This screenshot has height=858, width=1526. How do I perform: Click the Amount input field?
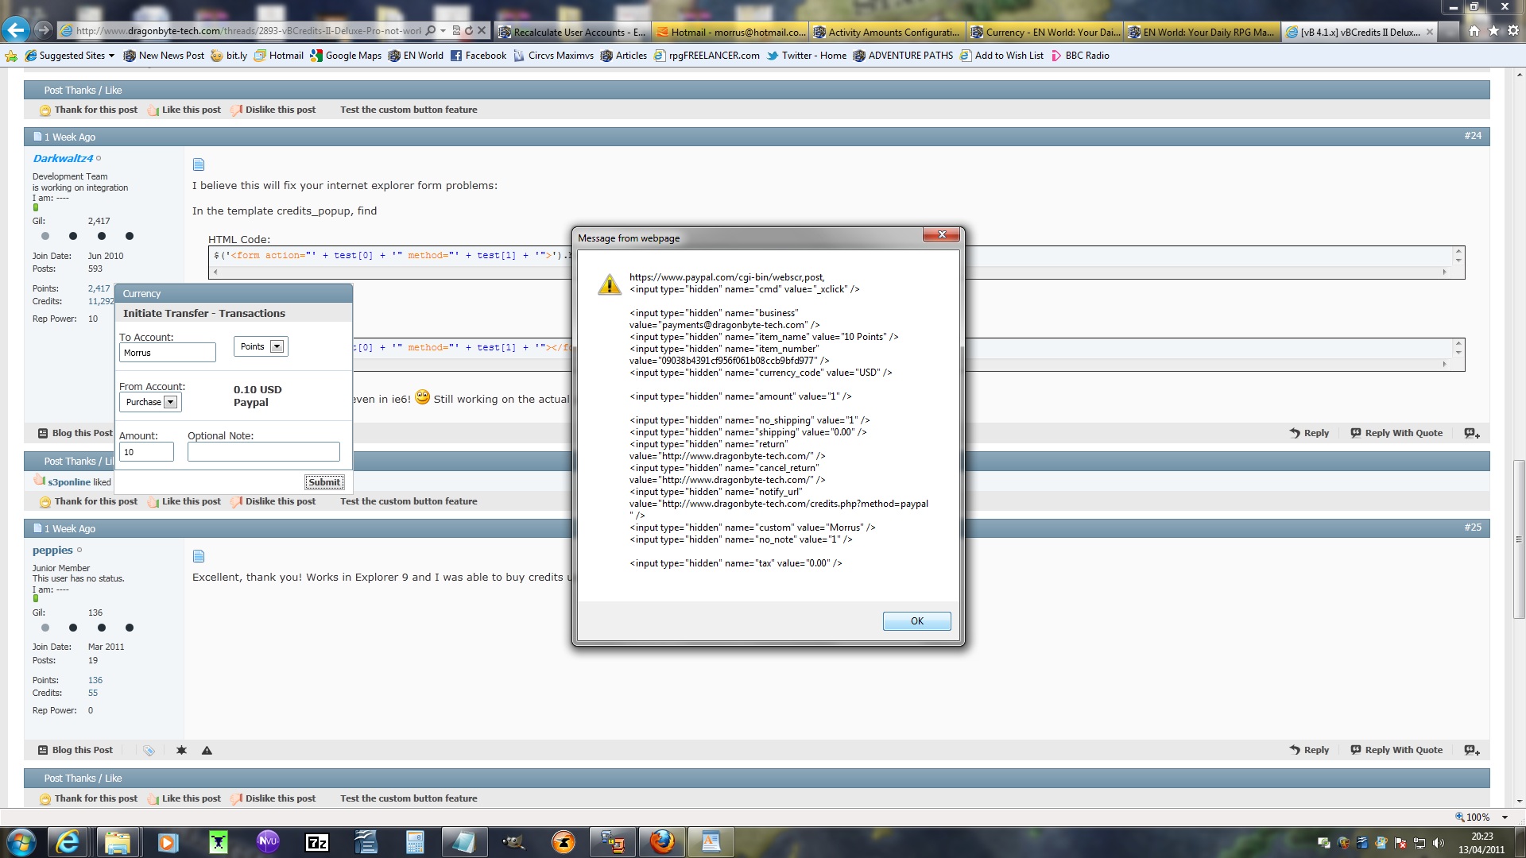coord(146,452)
